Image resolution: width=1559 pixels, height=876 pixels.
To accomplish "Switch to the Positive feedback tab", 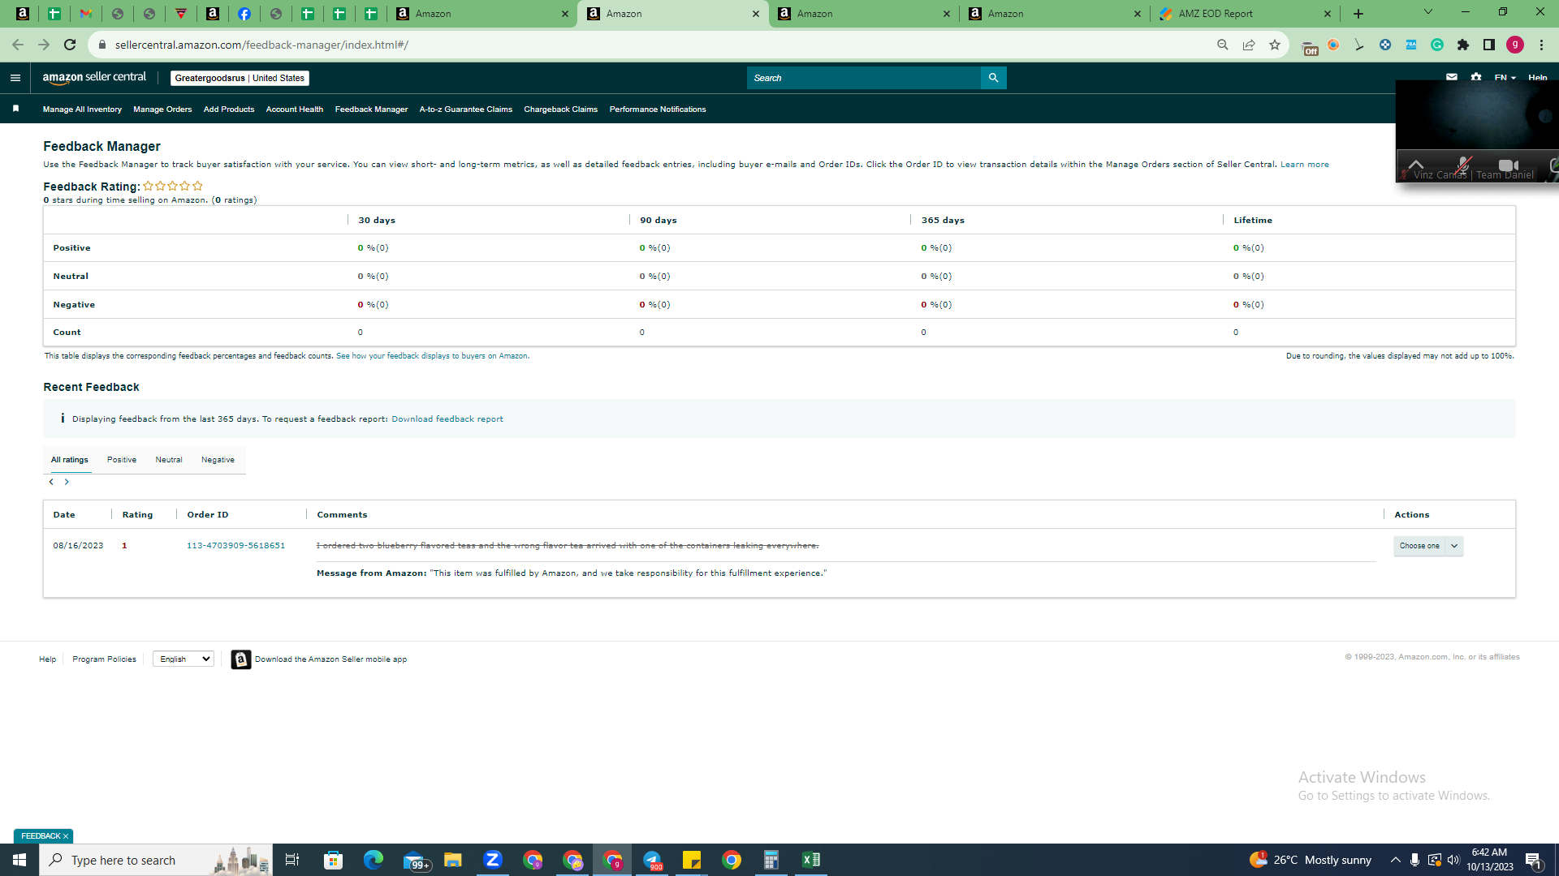I will pyautogui.click(x=122, y=460).
